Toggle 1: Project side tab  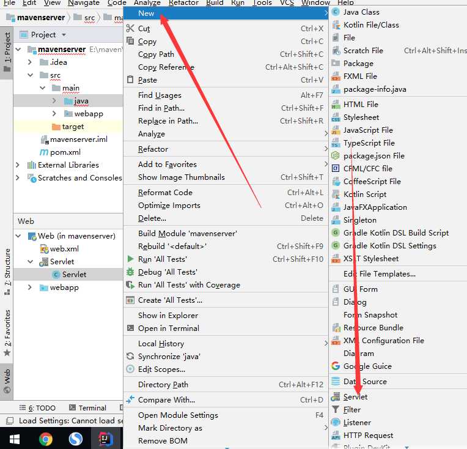7,52
